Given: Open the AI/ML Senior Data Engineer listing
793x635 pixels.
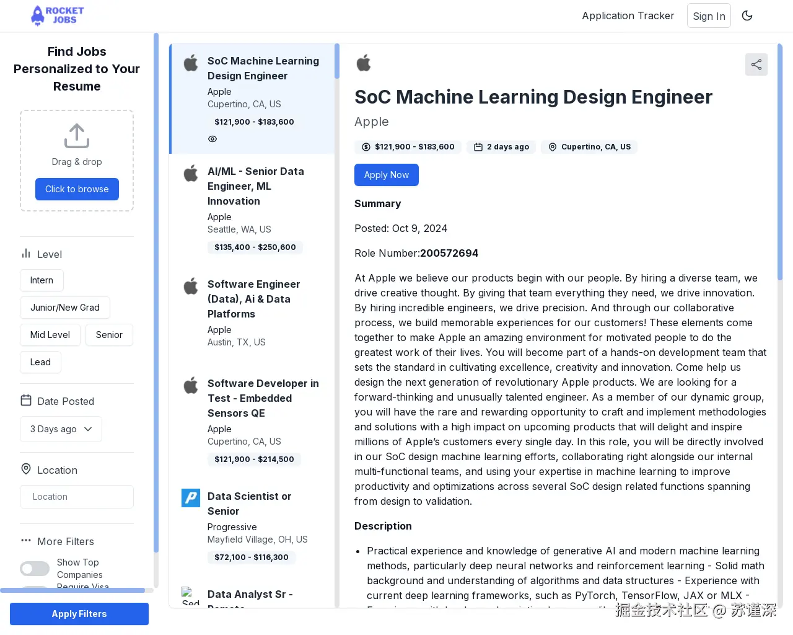Looking at the screenshot, I should [x=256, y=186].
